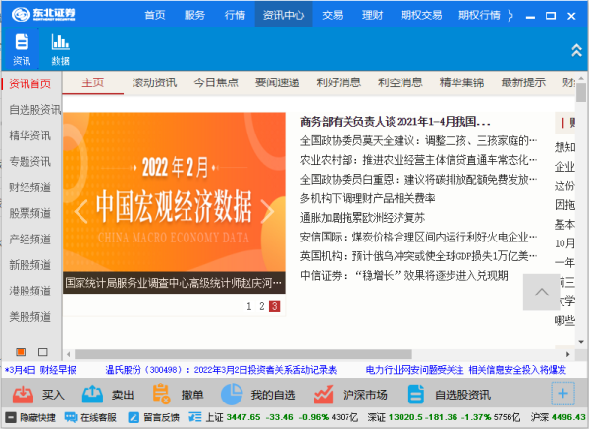Switch to 今日焦点 tab
Screen dimensions: 589x429
tap(216, 82)
